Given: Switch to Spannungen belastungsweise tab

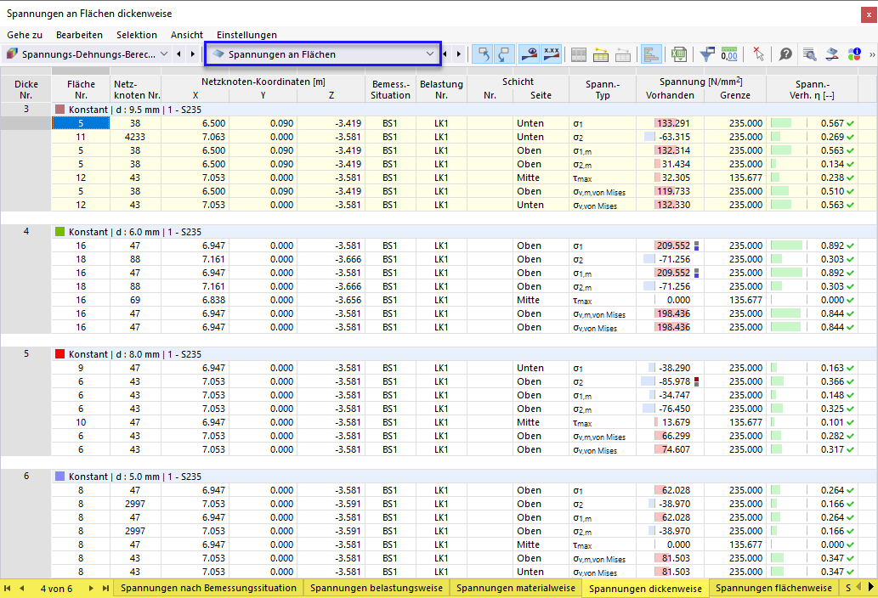Looking at the screenshot, I should [377, 588].
